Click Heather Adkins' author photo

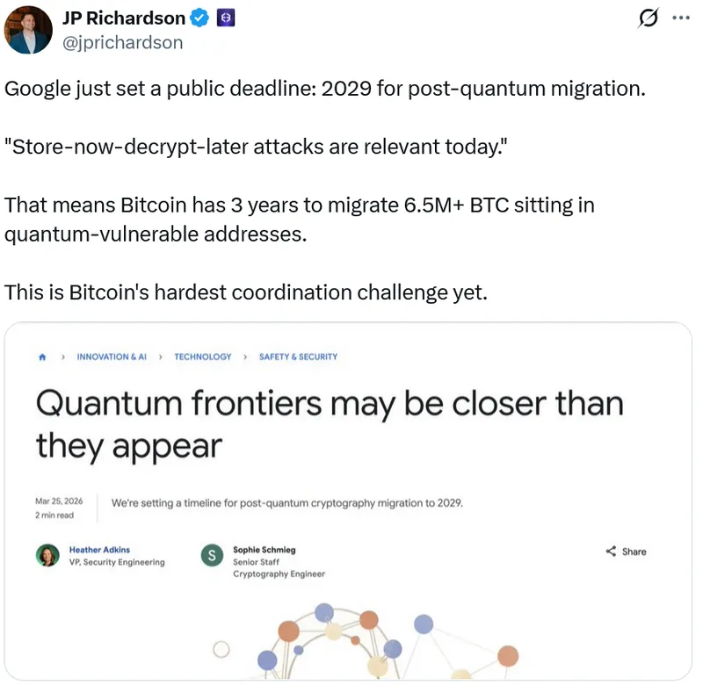point(47,555)
